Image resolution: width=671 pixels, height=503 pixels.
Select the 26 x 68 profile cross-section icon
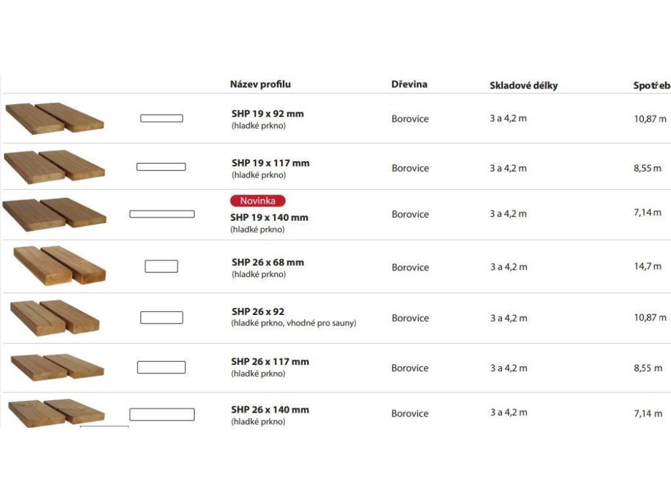pos(161,266)
